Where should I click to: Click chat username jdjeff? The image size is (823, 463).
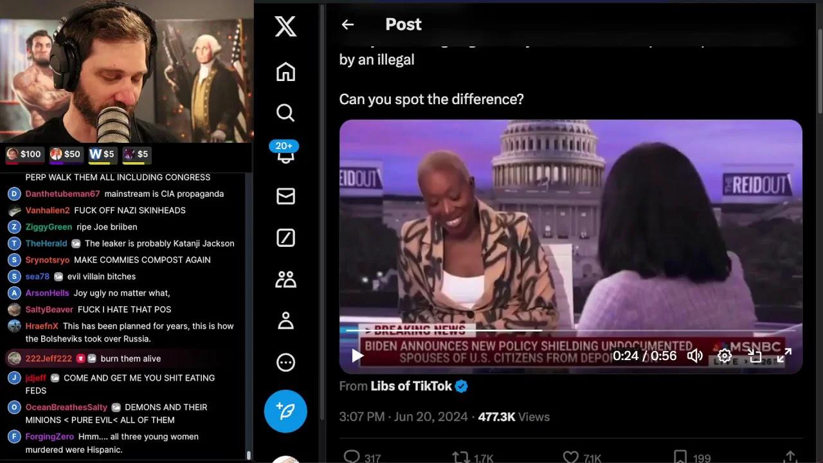tap(36, 378)
